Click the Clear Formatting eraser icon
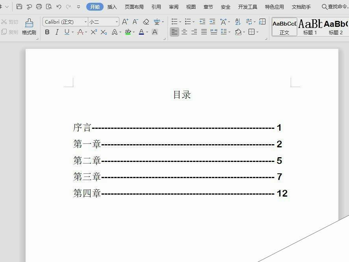 145,22
